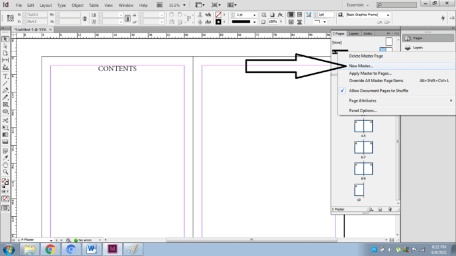The image size is (456, 256).
Task: Switch to the Links tab
Action: [368, 34]
